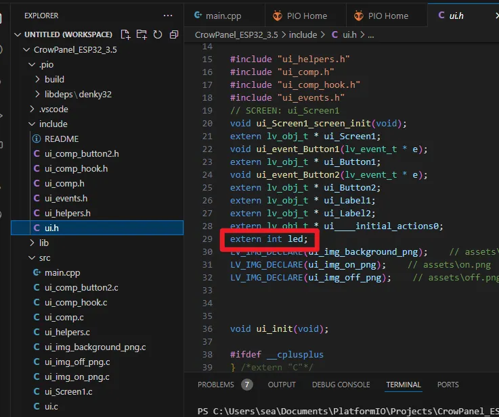Open main.cpp in src folder tree
Image resolution: width=499 pixels, height=417 pixels.
(62, 272)
